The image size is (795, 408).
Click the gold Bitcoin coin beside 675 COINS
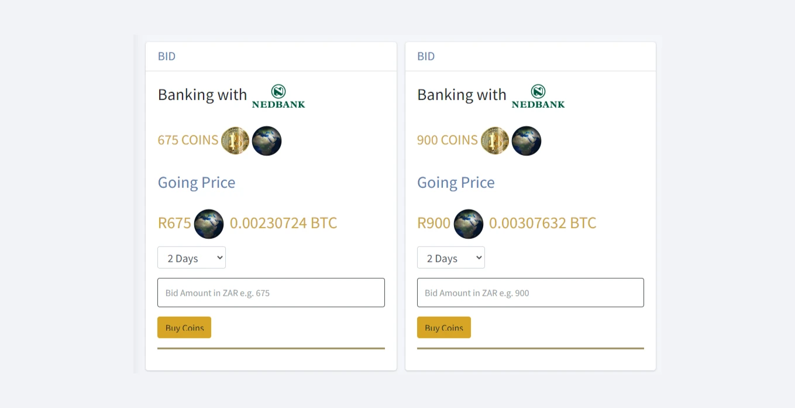click(x=235, y=140)
